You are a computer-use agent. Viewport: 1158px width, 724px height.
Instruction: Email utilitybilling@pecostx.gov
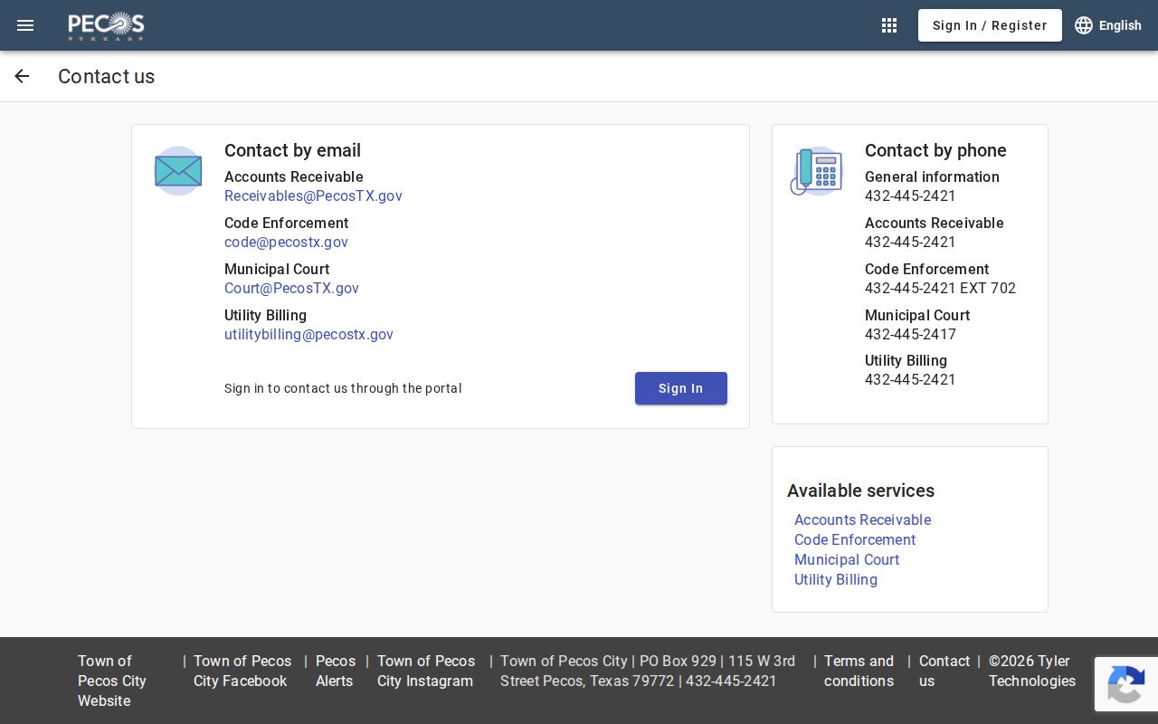pyautogui.click(x=308, y=334)
